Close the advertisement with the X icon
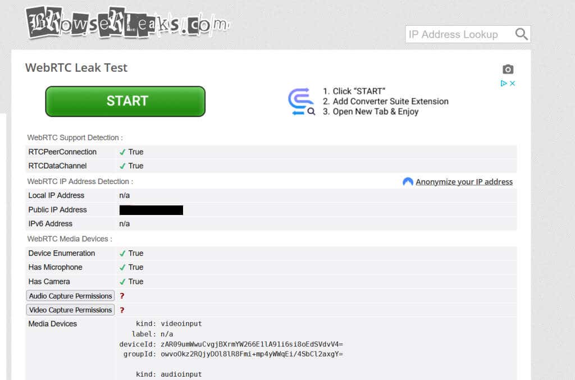The image size is (575, 380). click(512, 83)
